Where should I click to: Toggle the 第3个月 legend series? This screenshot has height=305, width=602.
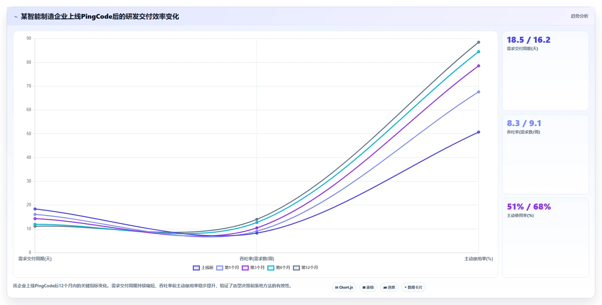tap(253, 268)
